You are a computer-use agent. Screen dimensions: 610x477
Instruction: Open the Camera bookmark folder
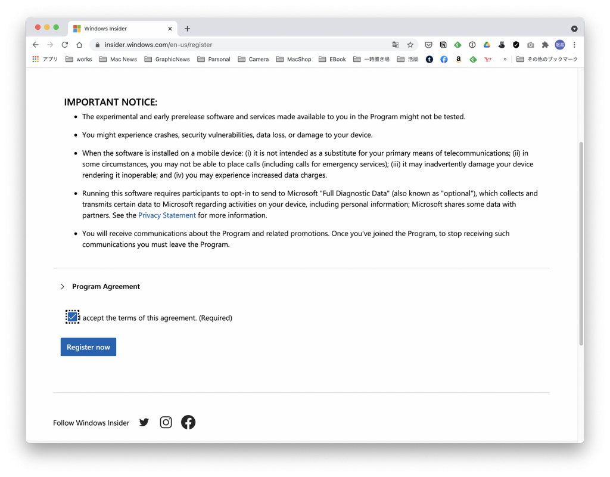(x=253, y=59)
